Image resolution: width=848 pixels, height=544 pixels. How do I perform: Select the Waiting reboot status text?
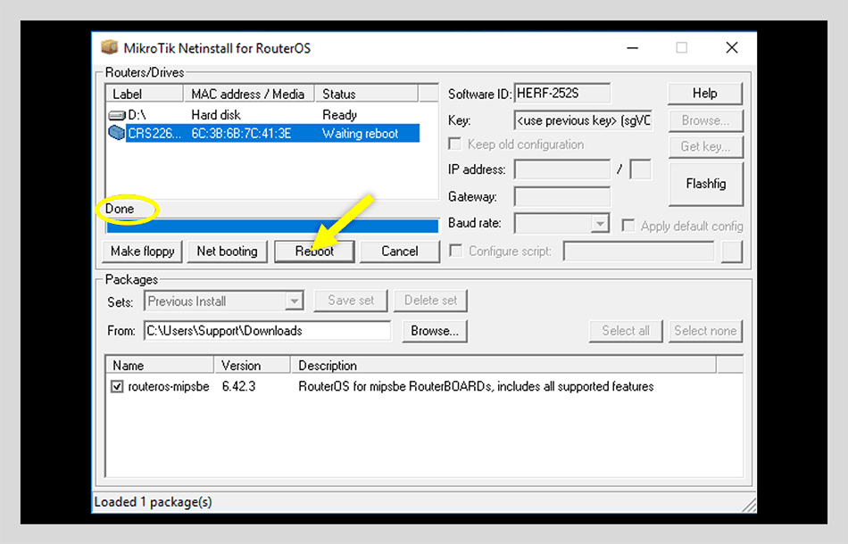point(361,134)
